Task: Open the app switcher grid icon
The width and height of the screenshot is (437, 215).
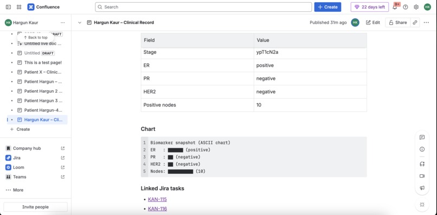Action: [x=19, y=7]
